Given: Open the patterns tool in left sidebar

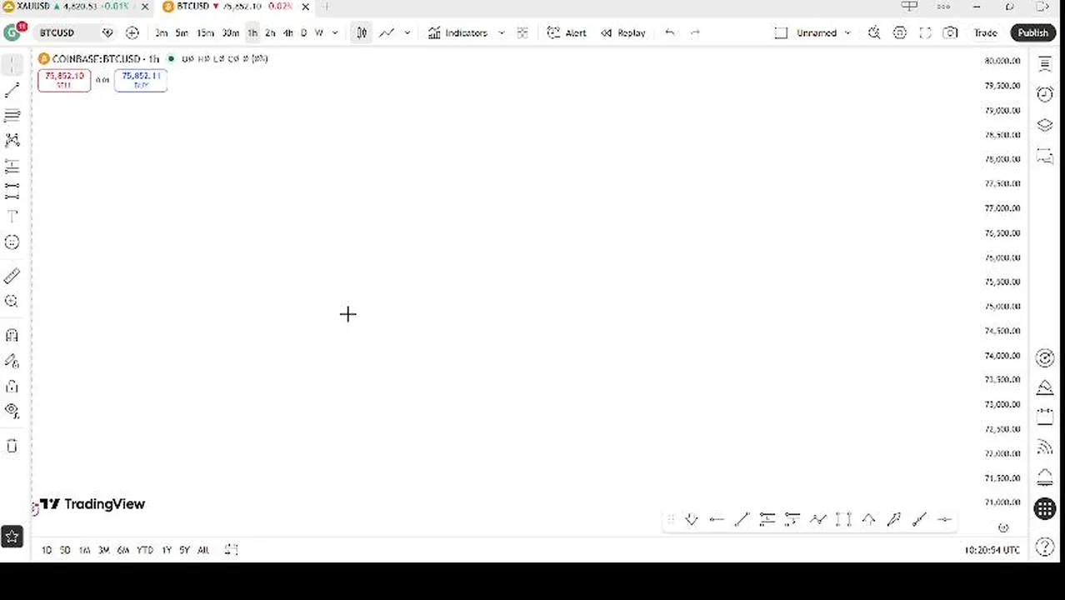Looking at the screenshot, I should tap(12, 140).
